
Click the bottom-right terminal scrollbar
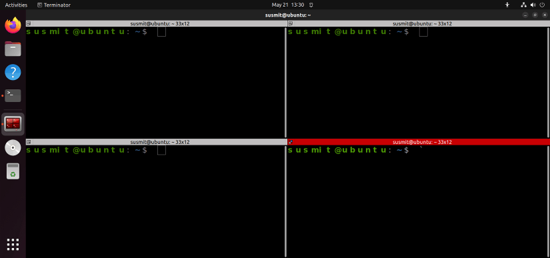pyautogui.click(x=548, y=201)
